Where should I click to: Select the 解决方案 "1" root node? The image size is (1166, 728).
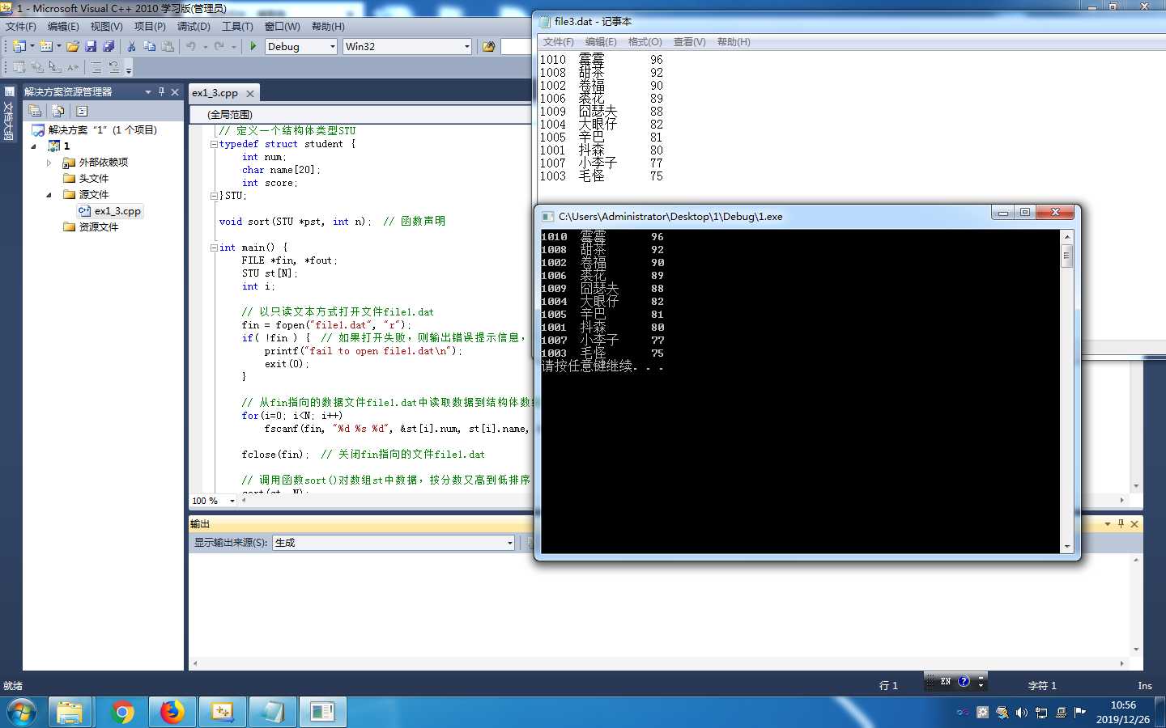pyautogui.click(x=103, y=129)
